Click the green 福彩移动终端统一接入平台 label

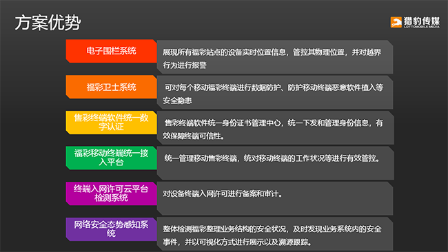[x=111, y=158]
